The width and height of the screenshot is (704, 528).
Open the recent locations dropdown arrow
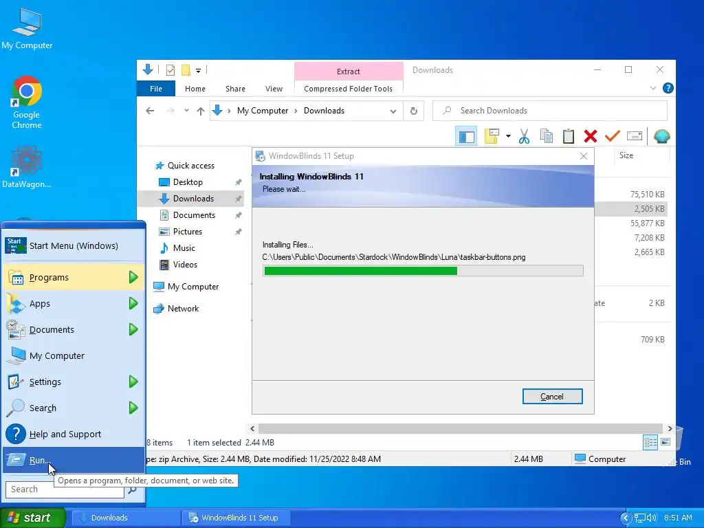click(186, 111)
